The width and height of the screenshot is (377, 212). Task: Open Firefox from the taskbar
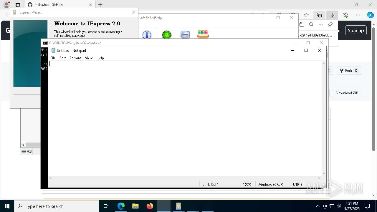[150, 206]
